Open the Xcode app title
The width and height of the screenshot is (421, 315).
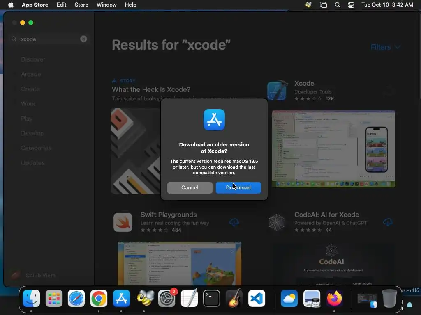coord(304,83)
